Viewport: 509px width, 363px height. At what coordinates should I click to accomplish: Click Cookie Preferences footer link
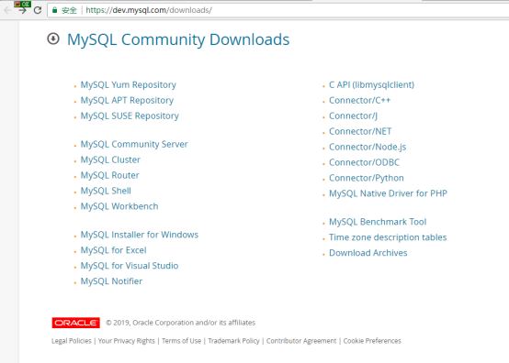pyautogui.click(x=372, y=341)
